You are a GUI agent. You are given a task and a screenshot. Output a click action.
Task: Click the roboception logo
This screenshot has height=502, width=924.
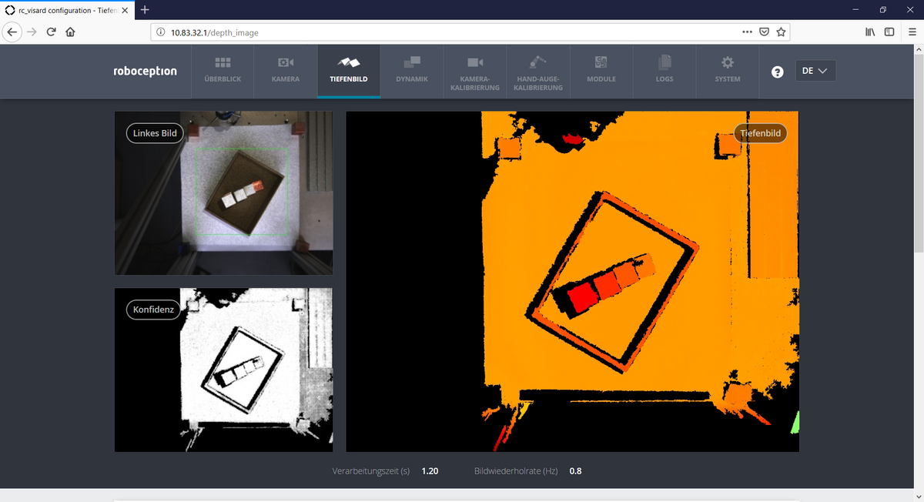pos(145,71)
